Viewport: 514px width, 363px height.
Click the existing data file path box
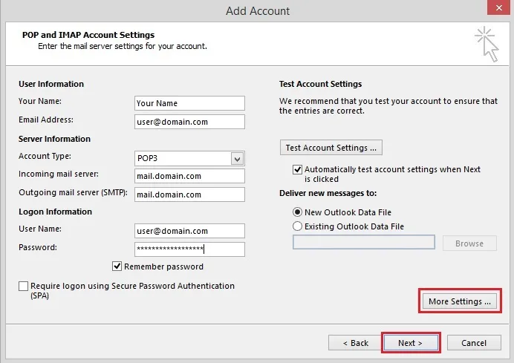point(363,243)
